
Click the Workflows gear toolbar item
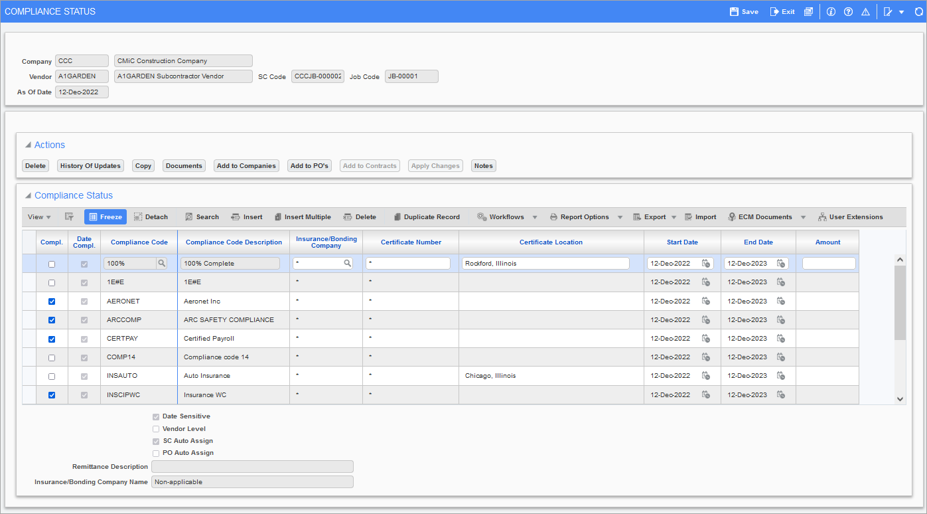point(501,216)
